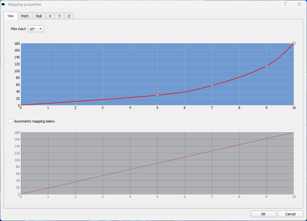Open the Y axis tab
Image resolution: width=307 pixels, height=221 pixels.
point(59,16)
